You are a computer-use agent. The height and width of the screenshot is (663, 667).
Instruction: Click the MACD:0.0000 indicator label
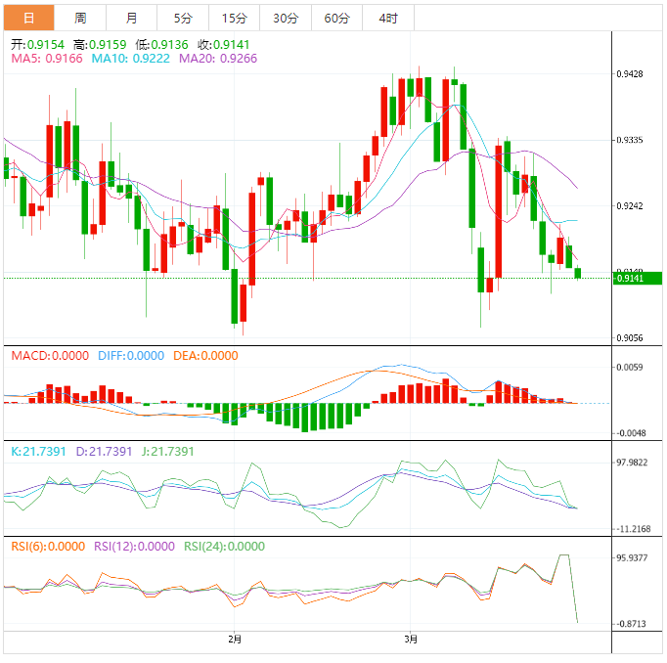[x=50, y=356]
